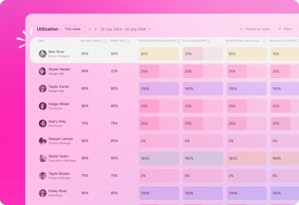Select Skylar Quinn's 183% utilization cell
Viewport: 299px width, 205px height.
(159, 158)
